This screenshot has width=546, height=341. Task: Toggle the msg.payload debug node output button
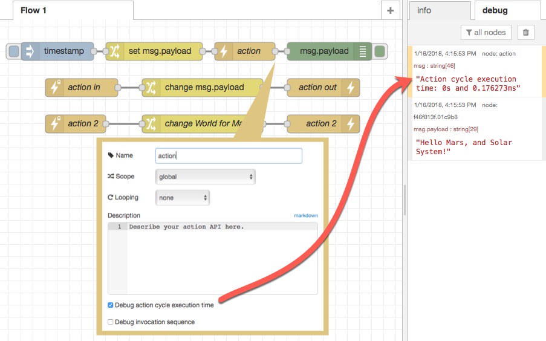[380, 51]
